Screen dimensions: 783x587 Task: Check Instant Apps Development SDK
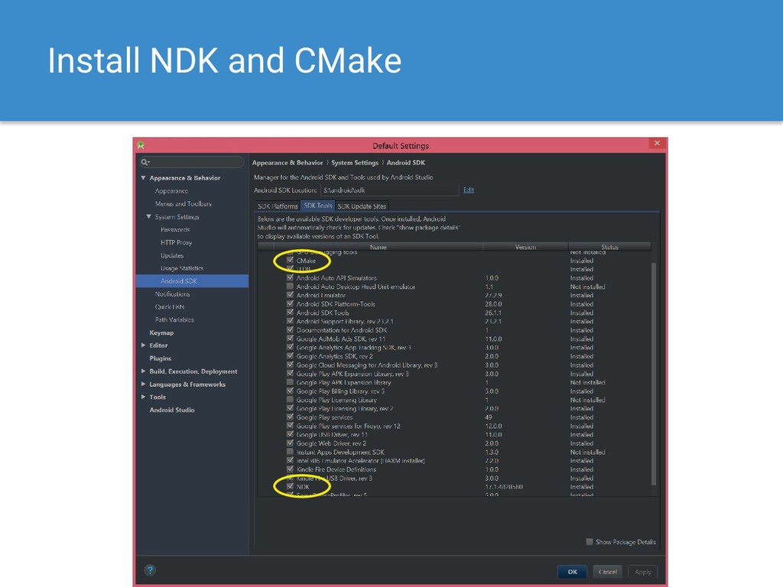tap(290, 452)
